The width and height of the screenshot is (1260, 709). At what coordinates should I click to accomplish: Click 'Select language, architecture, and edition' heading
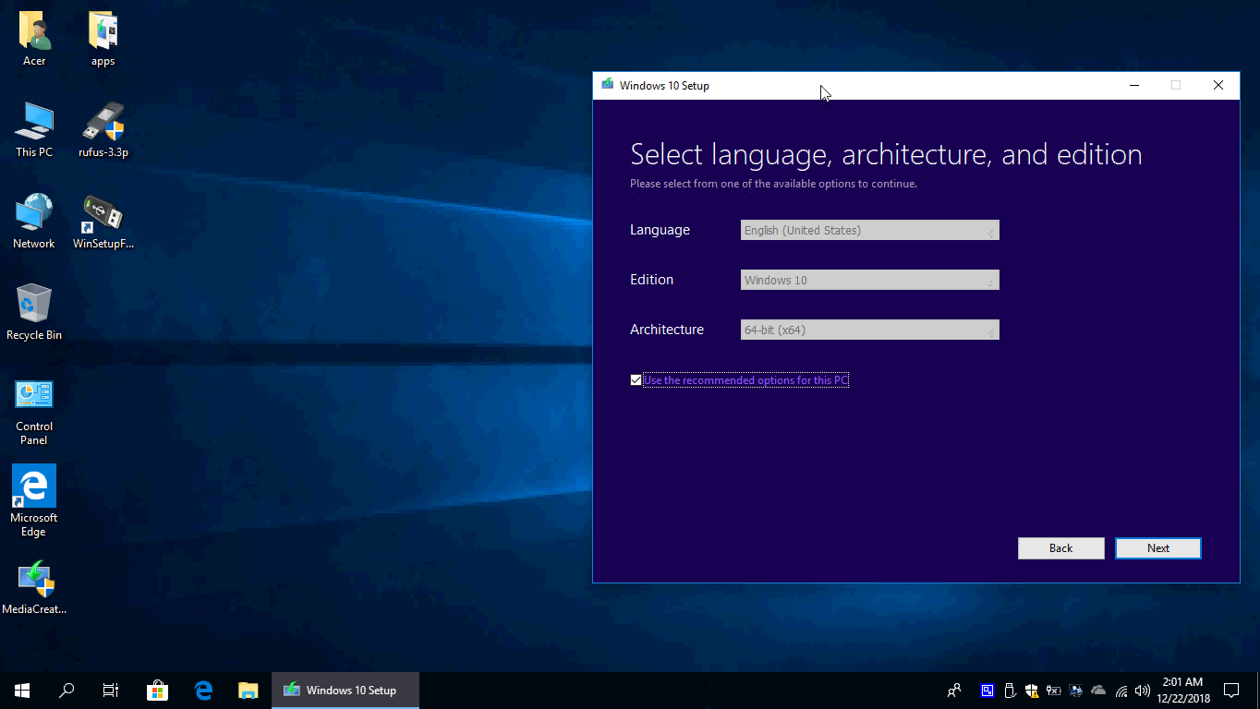click(x=886, y=154)
